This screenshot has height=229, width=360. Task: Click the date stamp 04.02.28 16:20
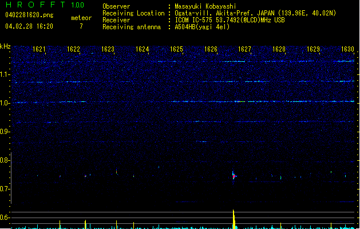[29, 26]
